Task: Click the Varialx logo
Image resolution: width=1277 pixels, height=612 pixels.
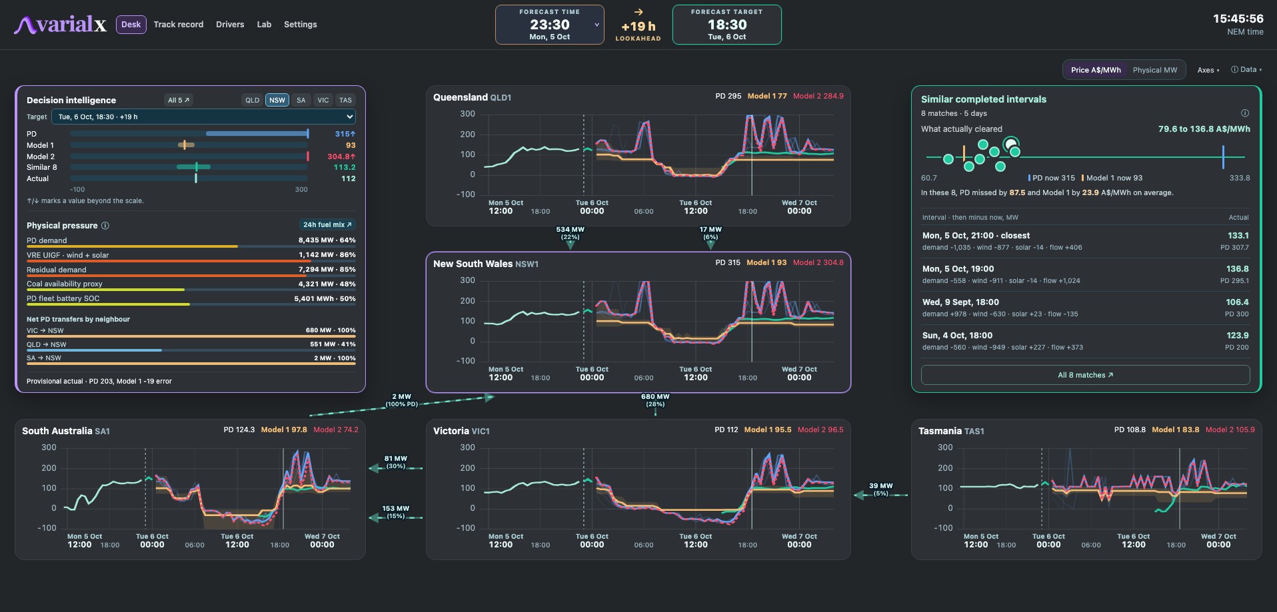Action: [x=60, y=25]
